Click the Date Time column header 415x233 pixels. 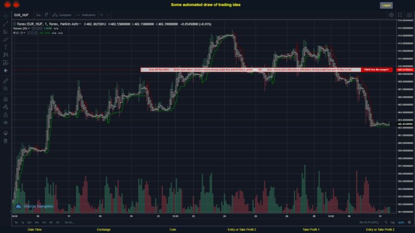pos(35,230)
